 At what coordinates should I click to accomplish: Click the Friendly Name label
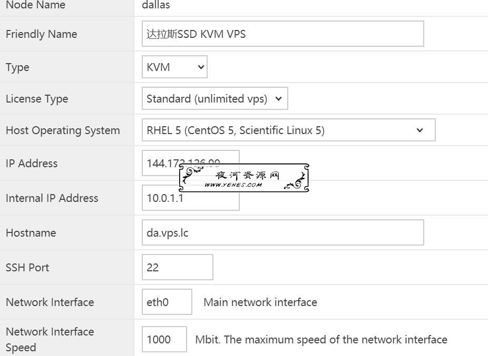tap(42, 34)
